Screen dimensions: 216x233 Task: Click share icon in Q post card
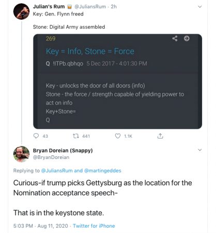point(175,38)
